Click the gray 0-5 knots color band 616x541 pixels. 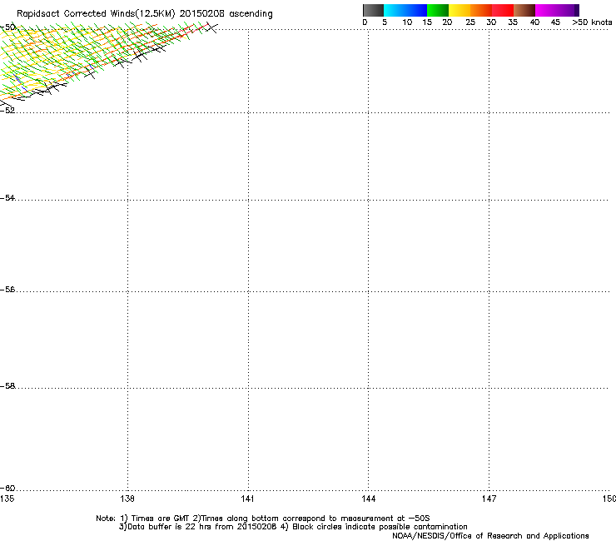tap(373, 10)
